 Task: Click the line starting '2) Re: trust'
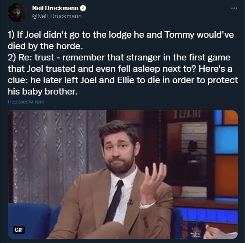tap(119, 58)
